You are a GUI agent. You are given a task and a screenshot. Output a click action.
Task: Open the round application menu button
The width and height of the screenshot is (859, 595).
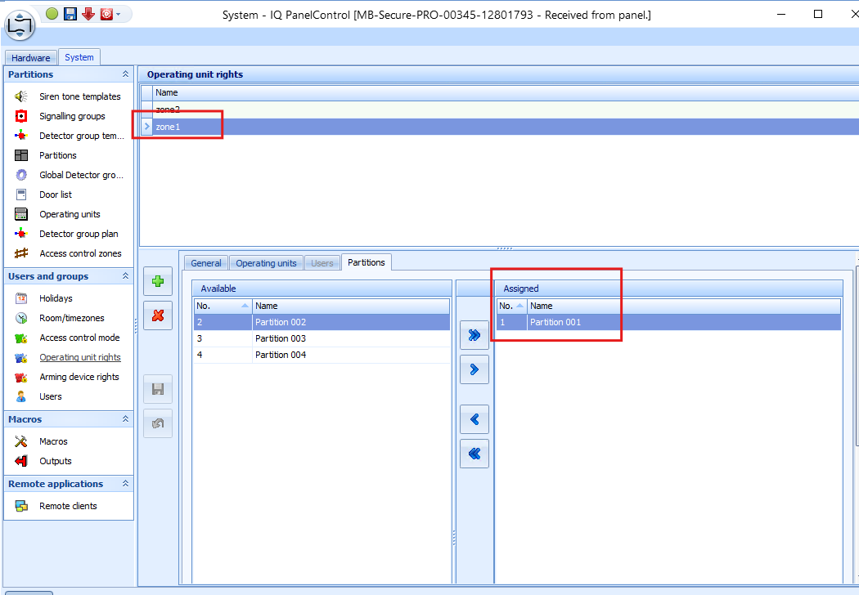(20, 25)
